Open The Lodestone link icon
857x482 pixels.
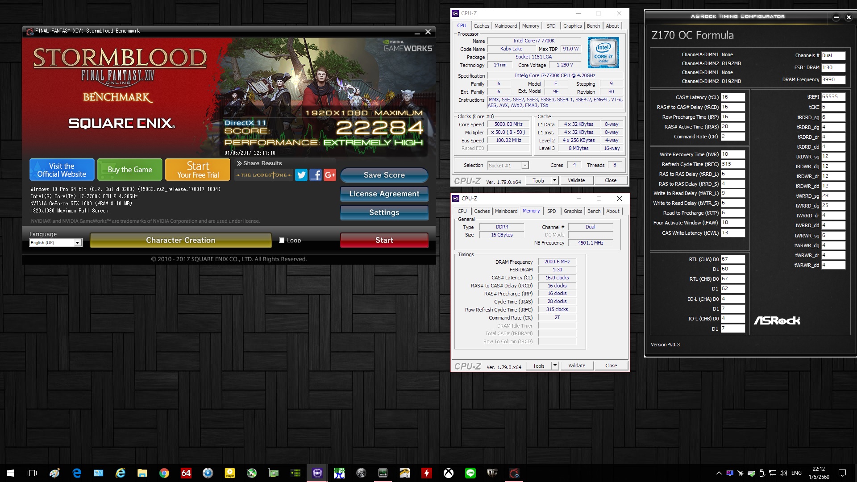pyautogui.click(x=264, y=175)
